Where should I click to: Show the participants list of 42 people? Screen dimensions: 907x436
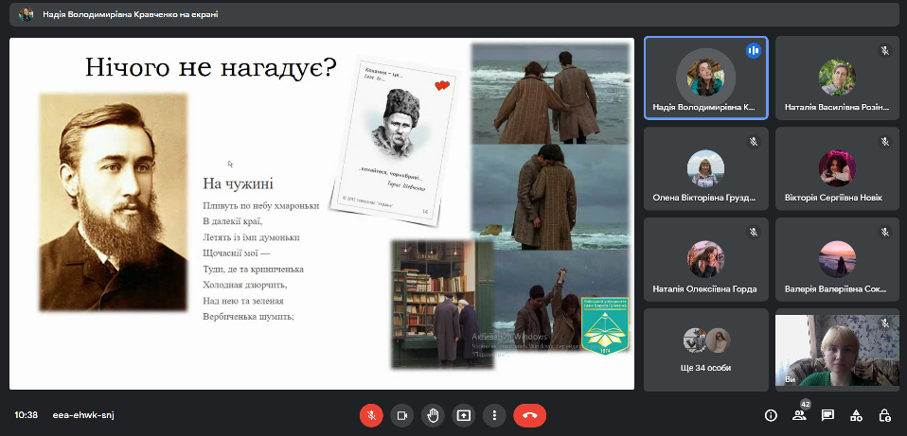pos(799,414)
